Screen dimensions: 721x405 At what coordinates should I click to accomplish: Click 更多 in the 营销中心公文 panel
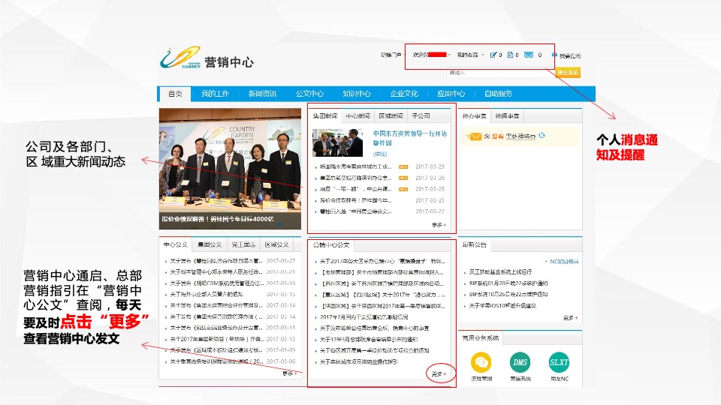pos(439,373)
